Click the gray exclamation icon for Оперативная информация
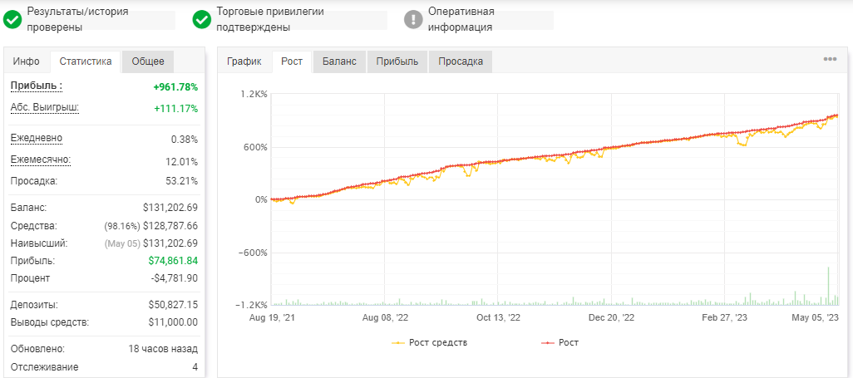Image resolution: width=853 pixels, height=378 pixels. coord(413,20)
